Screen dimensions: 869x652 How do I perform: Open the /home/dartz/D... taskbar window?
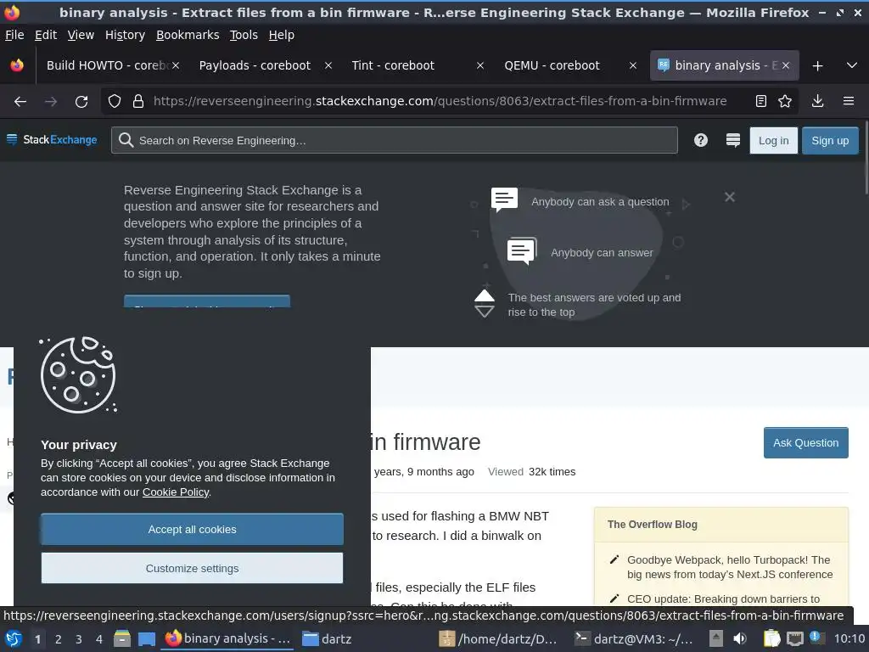click(x=497, y=639)
